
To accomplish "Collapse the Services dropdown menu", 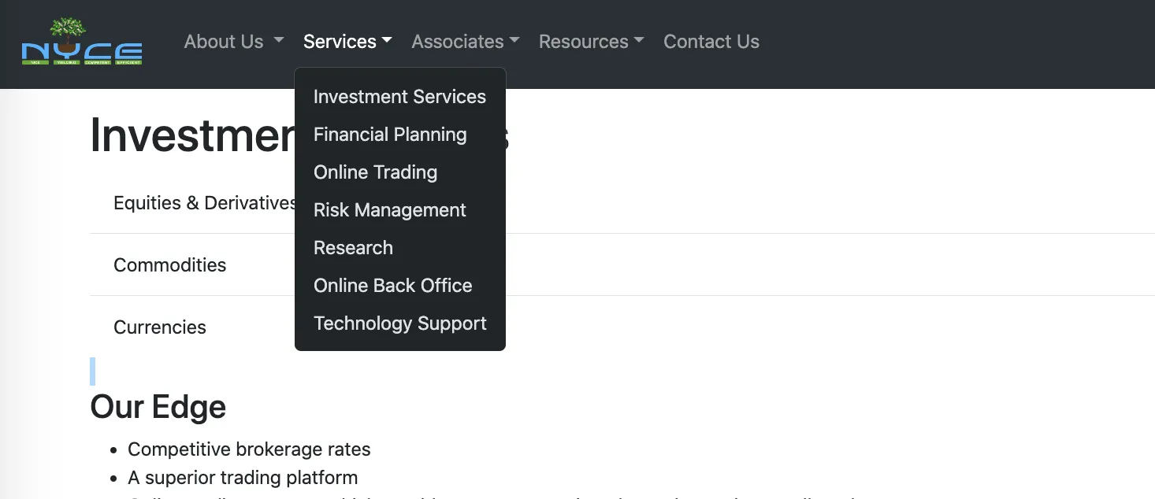I will (347, 42).
